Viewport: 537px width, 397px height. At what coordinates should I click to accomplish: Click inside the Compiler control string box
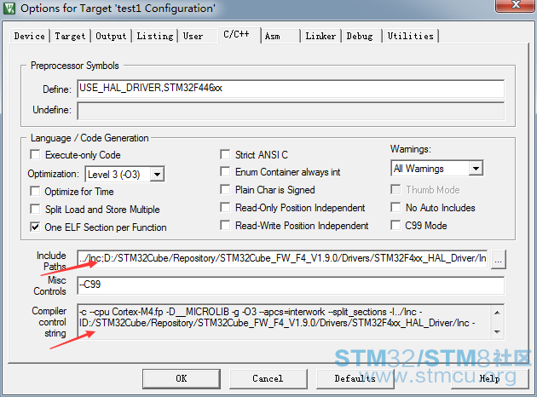(284, 322)
